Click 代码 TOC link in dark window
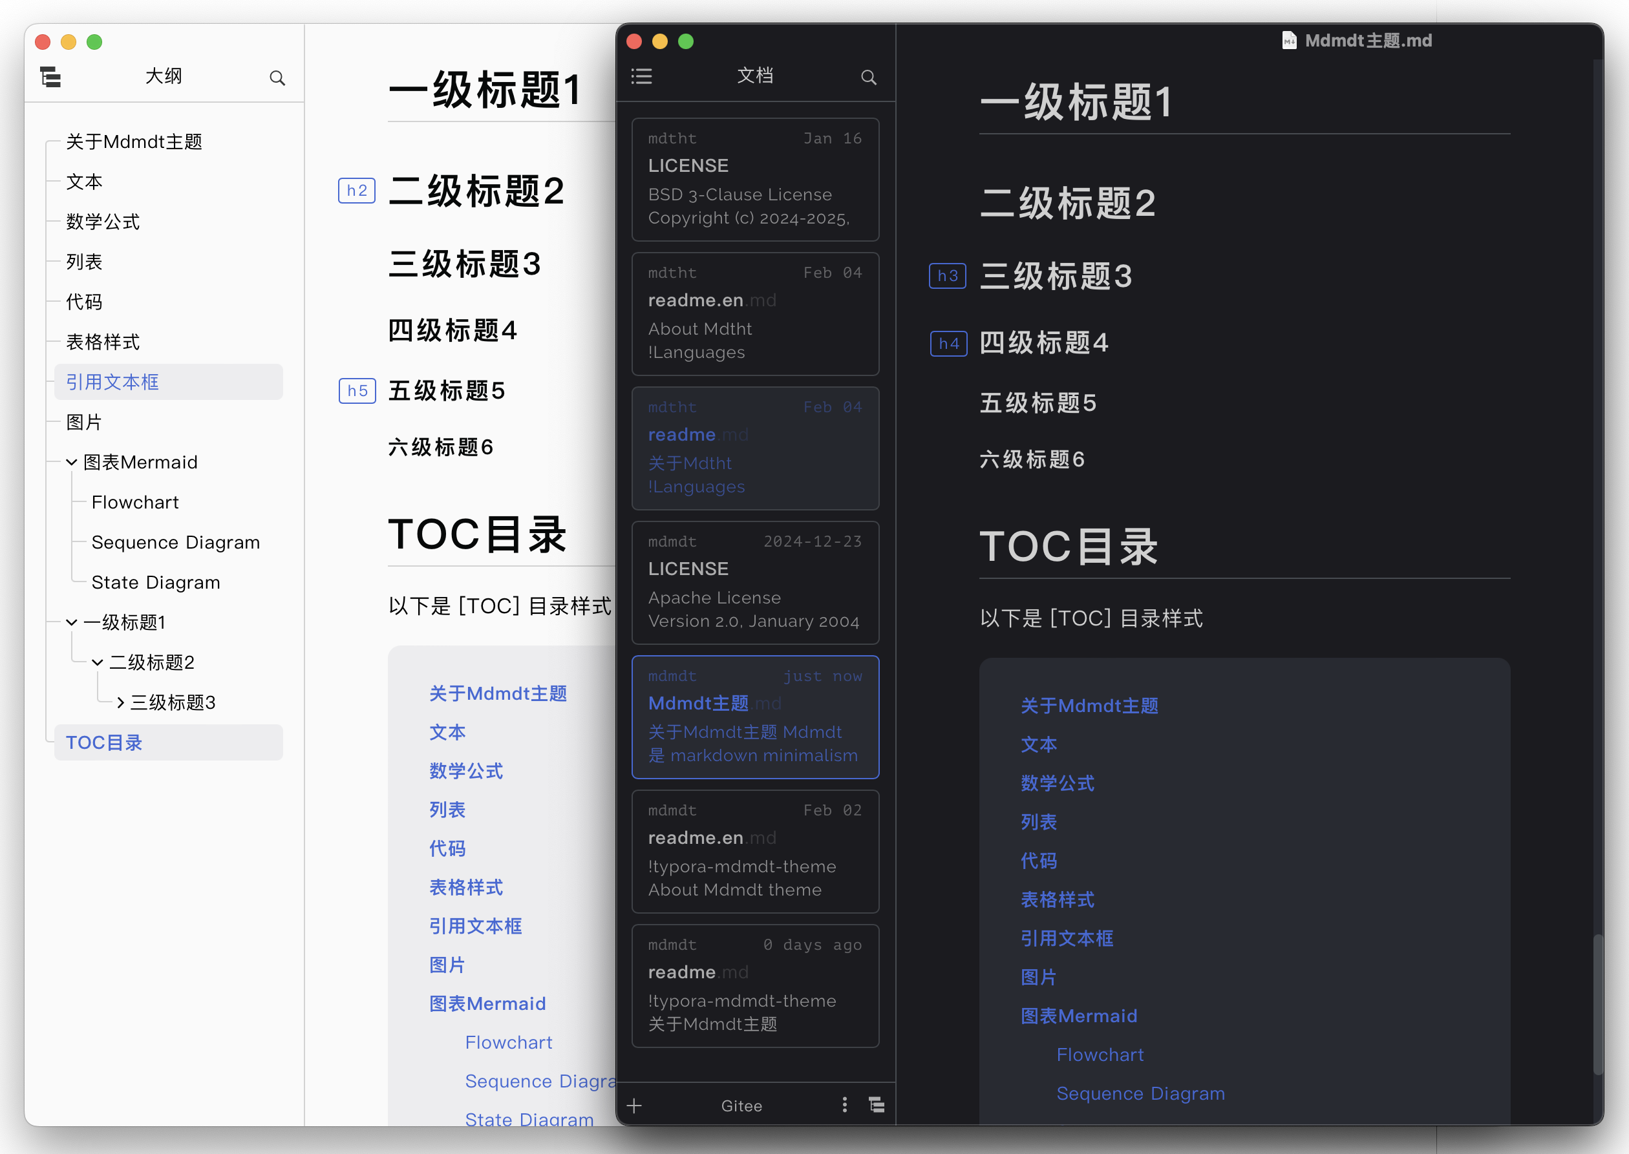1629x1154 pixels. tap(1038, 861)
